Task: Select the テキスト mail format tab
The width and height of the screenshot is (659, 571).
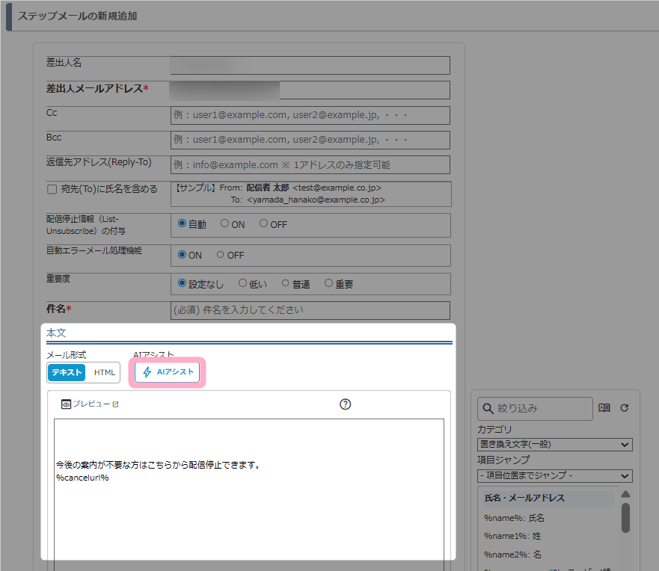Action: [67, 372]
